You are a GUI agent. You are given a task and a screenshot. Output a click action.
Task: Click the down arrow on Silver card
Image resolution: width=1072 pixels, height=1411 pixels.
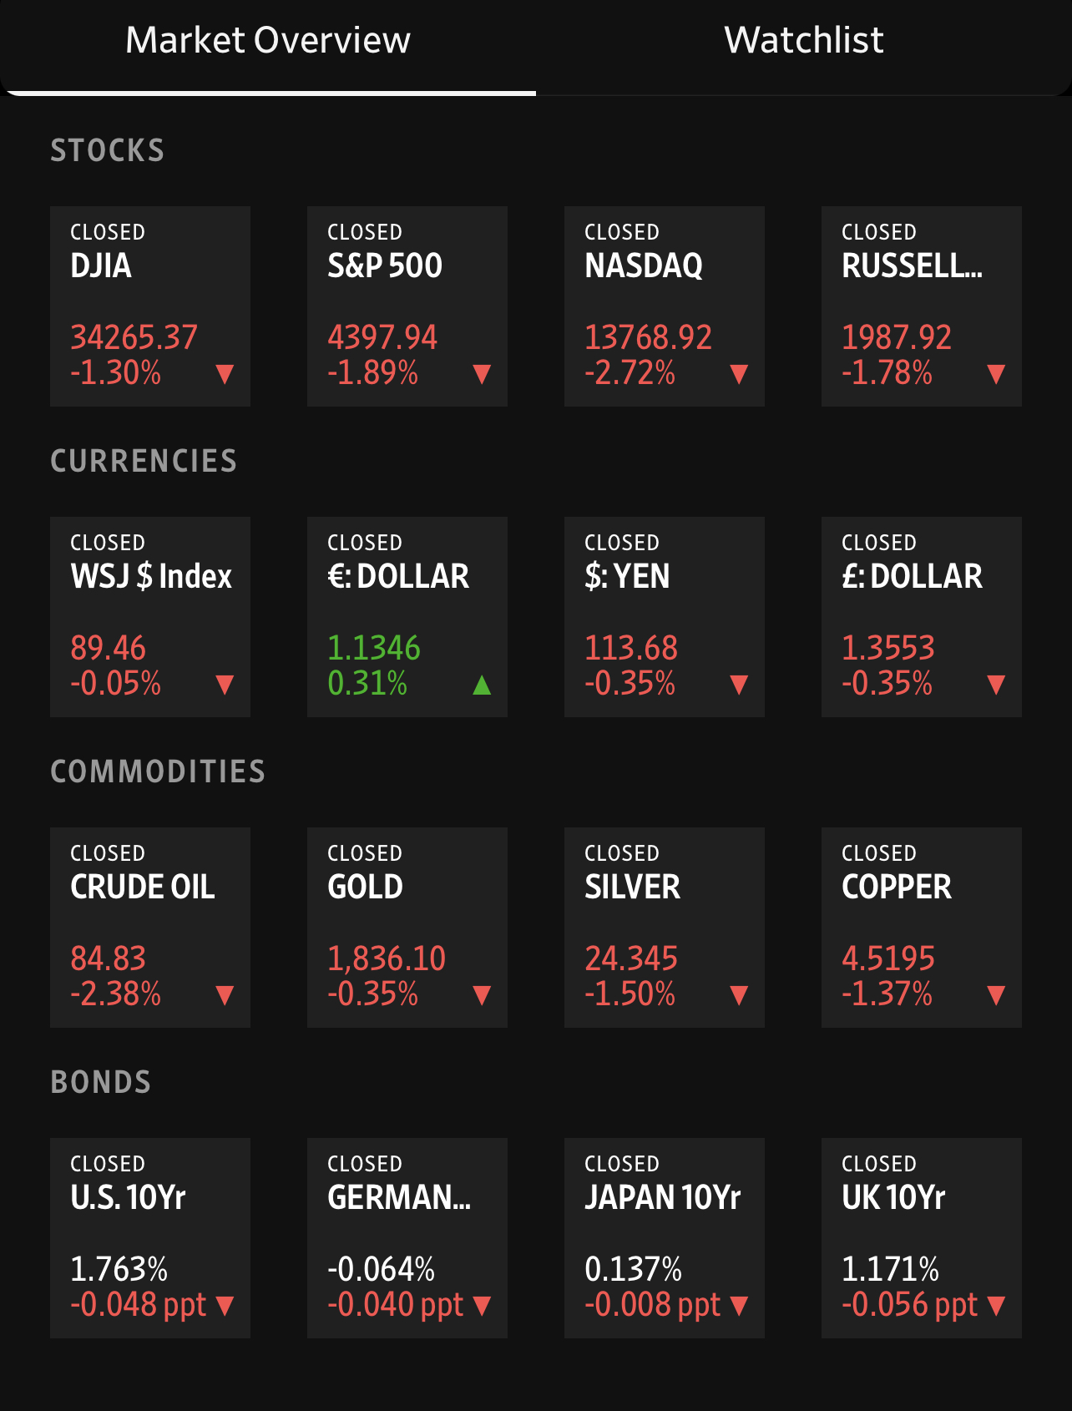[x=739, y=994]
